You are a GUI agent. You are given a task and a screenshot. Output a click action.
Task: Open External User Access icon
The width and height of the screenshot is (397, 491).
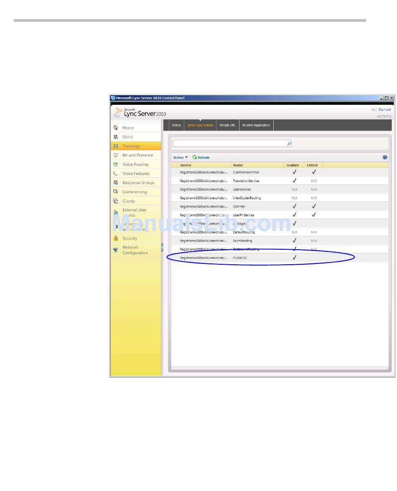tap(116, 212)
